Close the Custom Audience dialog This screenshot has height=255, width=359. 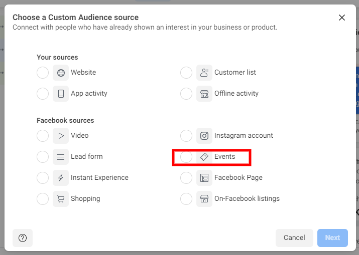coord(342,18)
